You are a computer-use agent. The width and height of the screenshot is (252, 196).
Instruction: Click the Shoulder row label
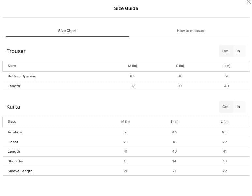tap(16, 161)
